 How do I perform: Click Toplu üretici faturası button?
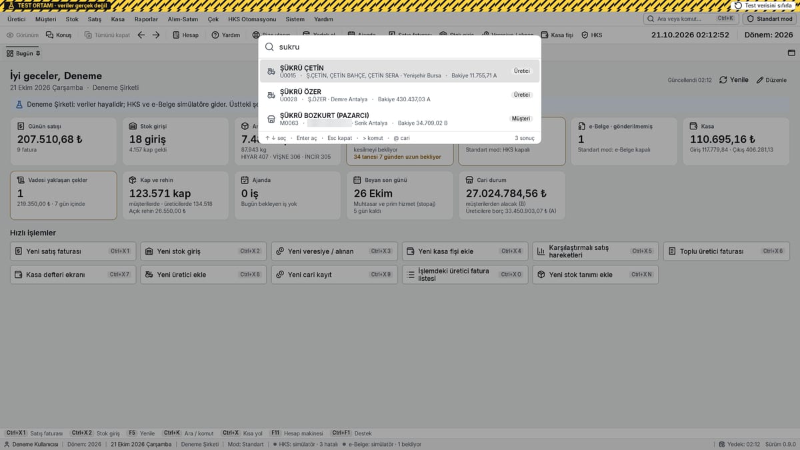click(x=727, y=251)
